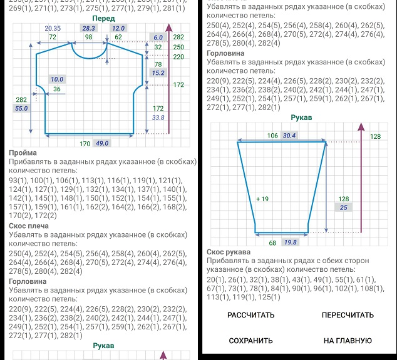Screen dimensions: 397x360
Task: Select the 28.3 neckline width label
Action: tap(89, 29)
